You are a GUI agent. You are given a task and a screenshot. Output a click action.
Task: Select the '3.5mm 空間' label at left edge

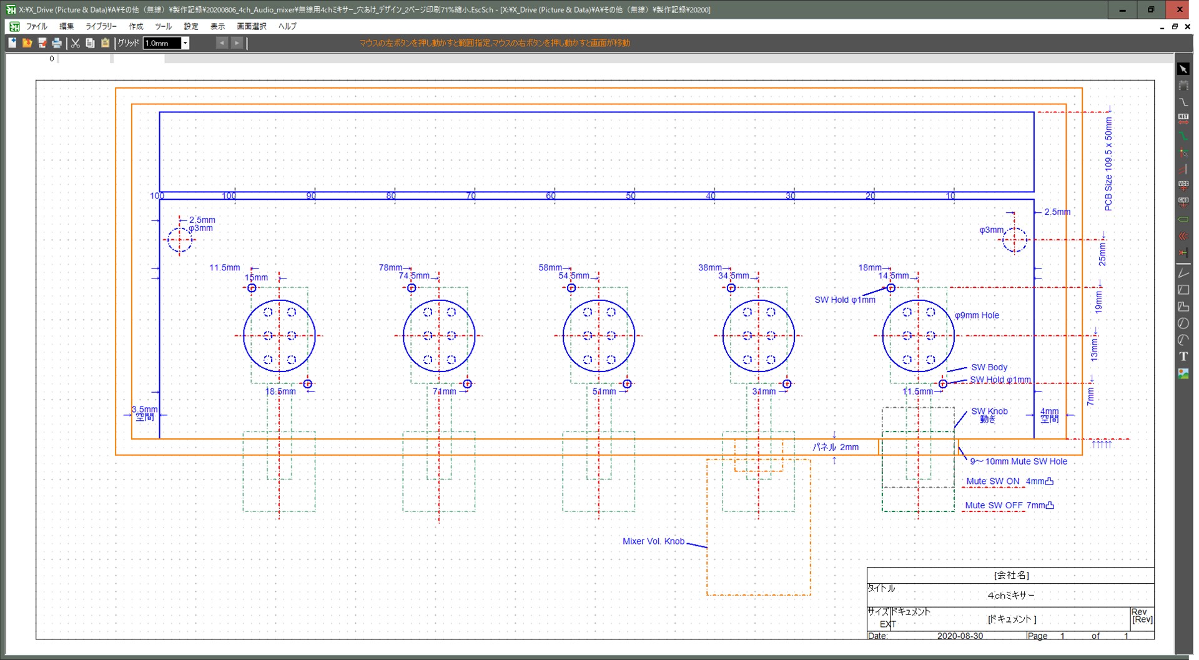(144, 413)
